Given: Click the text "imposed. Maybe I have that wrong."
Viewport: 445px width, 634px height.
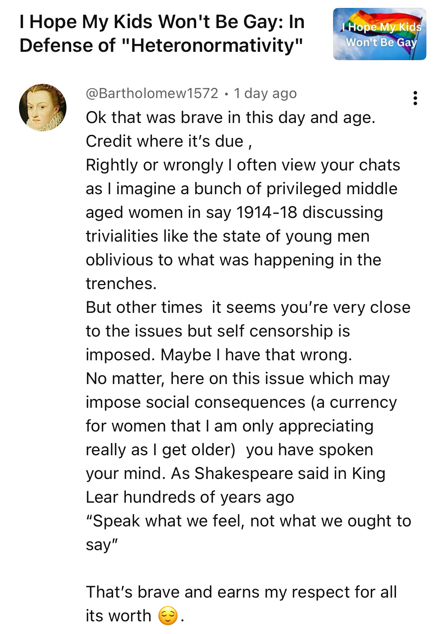Looking at the screenshot, I should coord(219,355).
